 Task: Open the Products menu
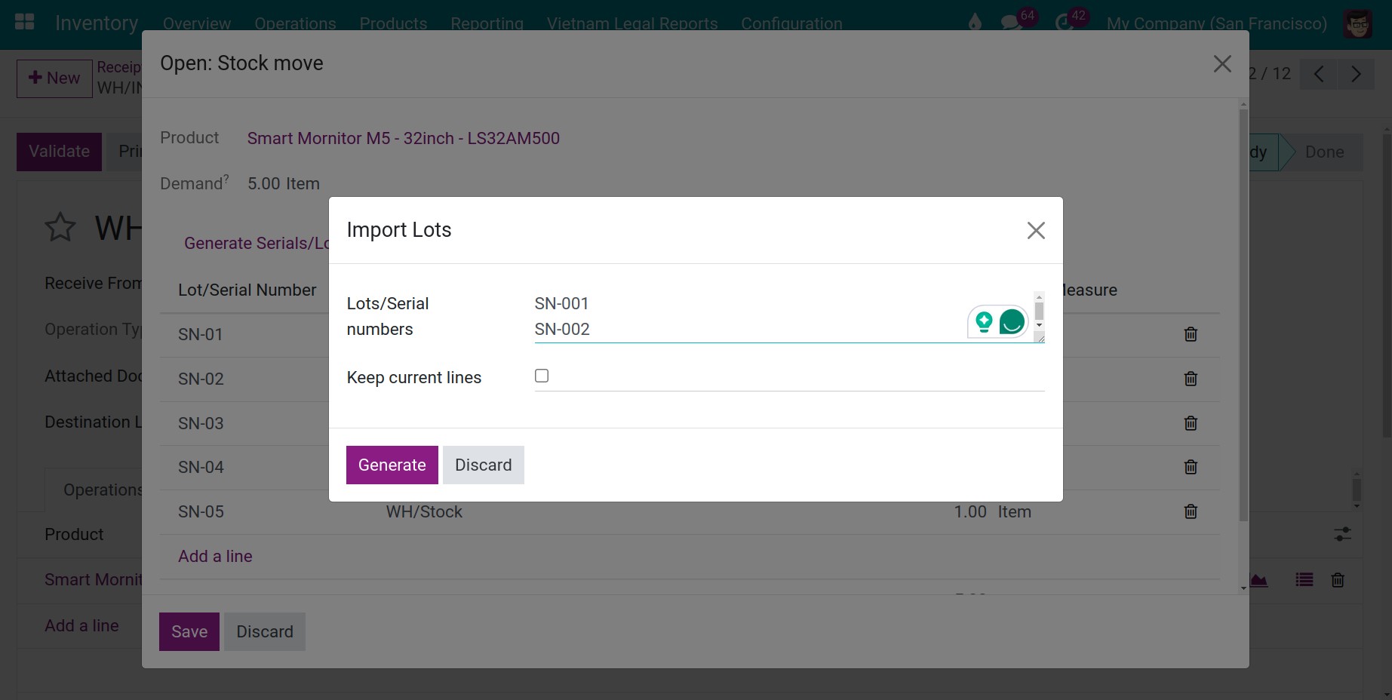(393, 23)
